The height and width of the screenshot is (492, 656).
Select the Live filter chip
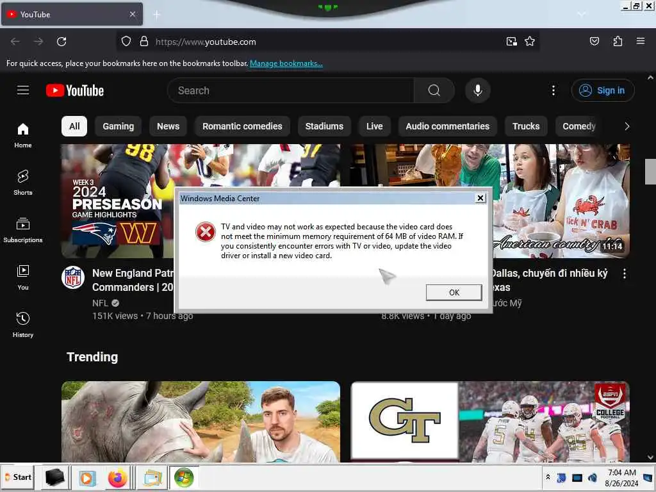(x=374, y=126)
